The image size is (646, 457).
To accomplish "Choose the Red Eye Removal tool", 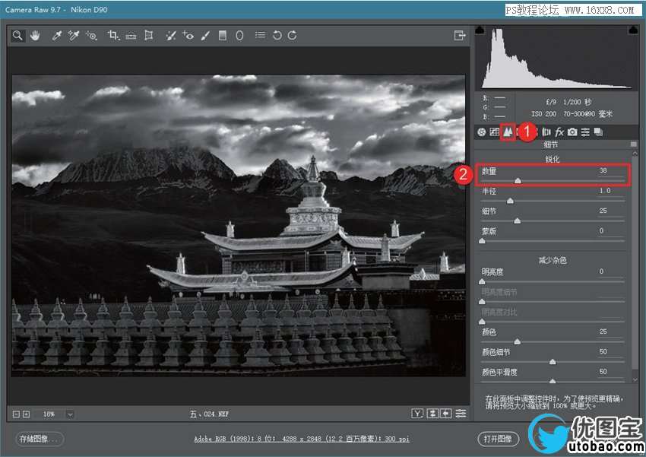I will coord(188,36).
